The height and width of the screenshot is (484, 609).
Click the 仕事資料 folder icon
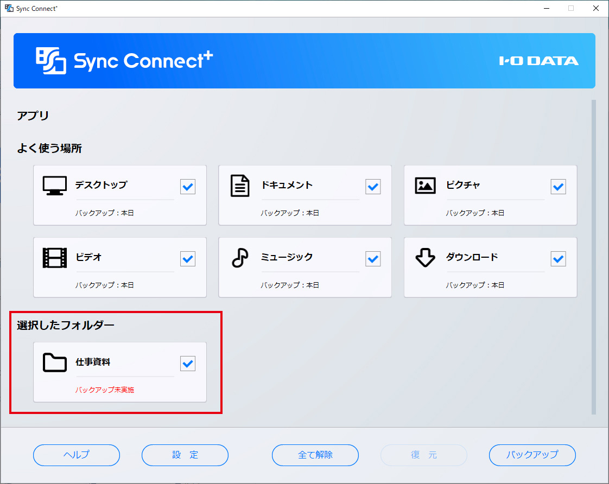(x=54, y=363)
